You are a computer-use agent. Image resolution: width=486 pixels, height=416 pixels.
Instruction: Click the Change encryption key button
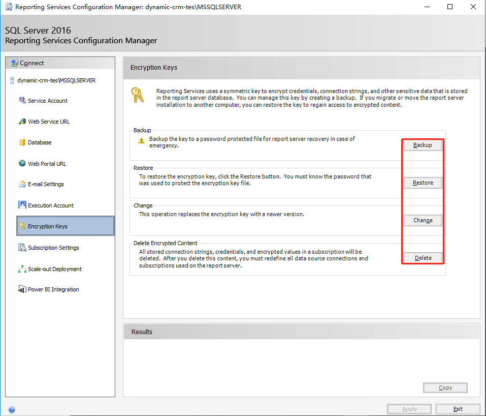pos(423,220)
